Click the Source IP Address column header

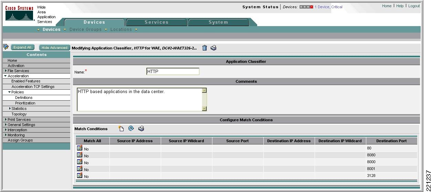tap(135, 141)
